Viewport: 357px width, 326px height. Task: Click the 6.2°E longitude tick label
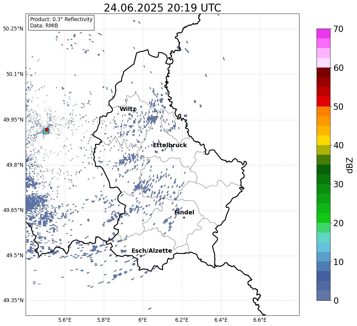pos(182,320)
